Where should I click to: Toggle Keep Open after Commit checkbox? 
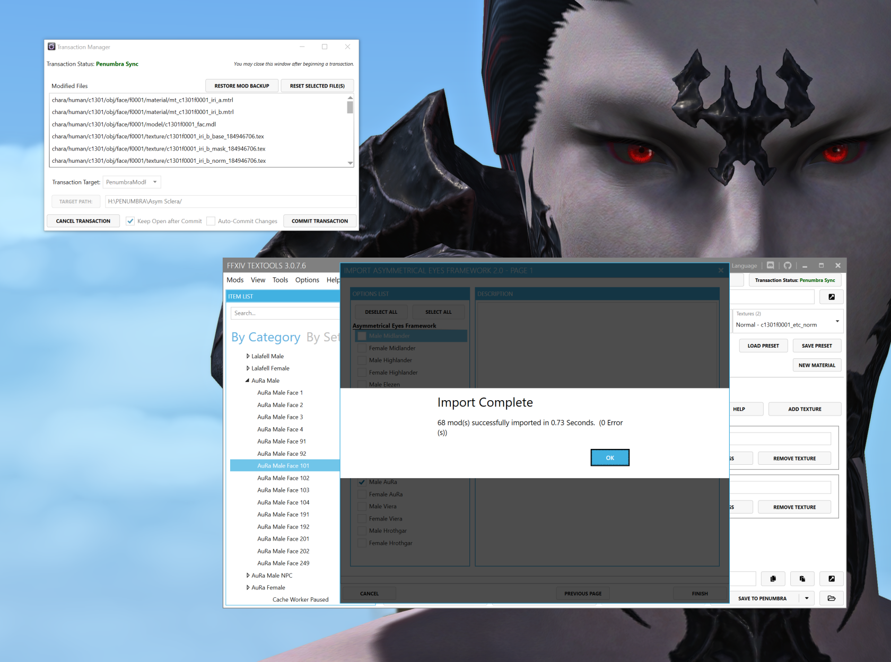click(130, 221)
